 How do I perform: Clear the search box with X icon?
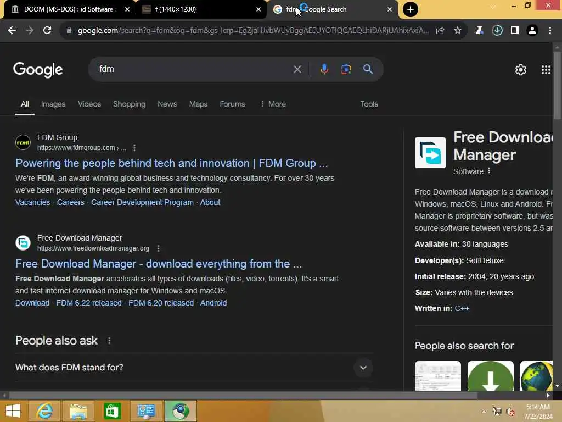[x=297, y=69]
